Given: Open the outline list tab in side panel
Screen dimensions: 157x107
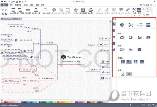Looking at the screenshot, I should (x=114, y=30).
